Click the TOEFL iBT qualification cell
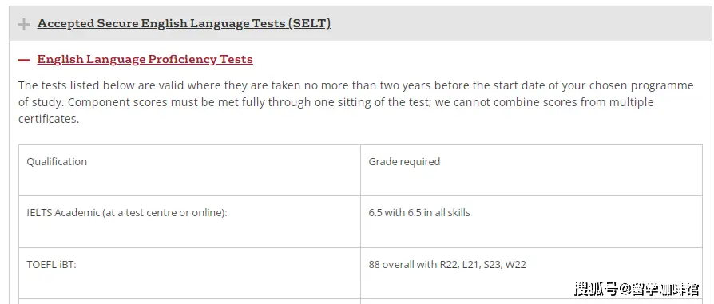The height and width of the screenshot is (304, 714). (189, 274)
